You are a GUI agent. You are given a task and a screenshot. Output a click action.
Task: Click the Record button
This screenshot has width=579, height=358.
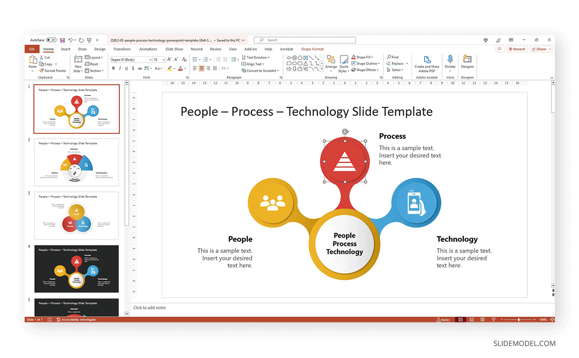[x=517, y=49]
